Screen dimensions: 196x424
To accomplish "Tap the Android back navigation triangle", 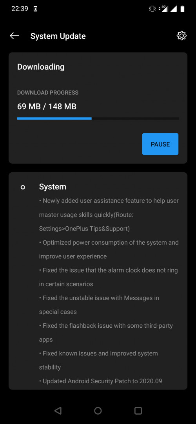I will coord(58,411).
